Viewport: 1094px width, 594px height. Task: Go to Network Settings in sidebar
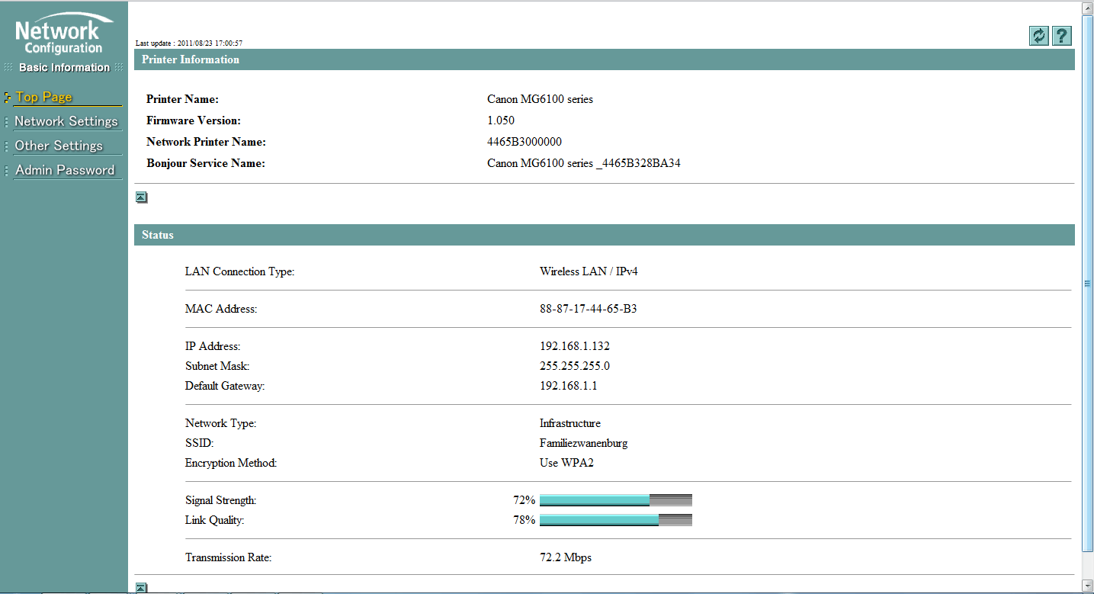click(66, 121)
